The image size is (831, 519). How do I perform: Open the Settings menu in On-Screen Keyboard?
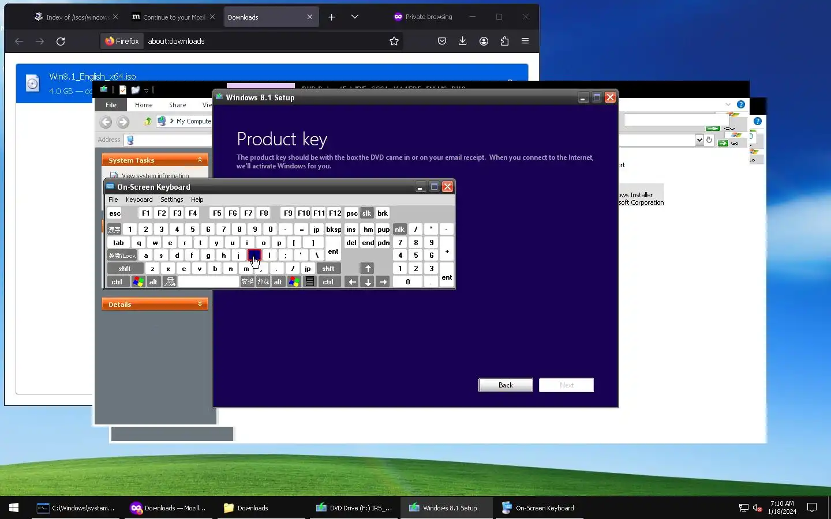click(x=172, y=200)
